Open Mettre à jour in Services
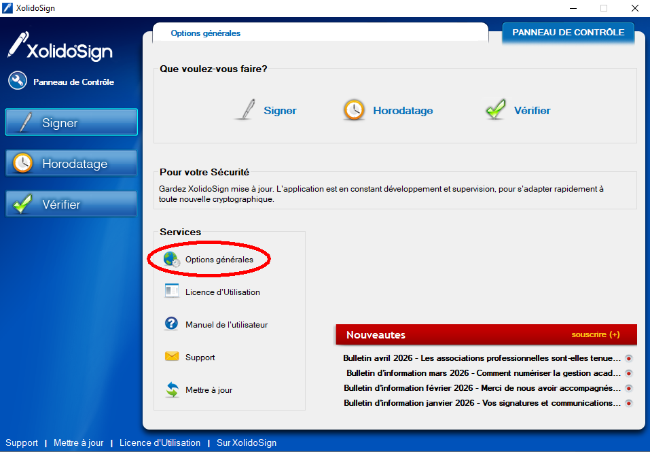650x452 pixels. pyautogui.click(x=209, y=390)
